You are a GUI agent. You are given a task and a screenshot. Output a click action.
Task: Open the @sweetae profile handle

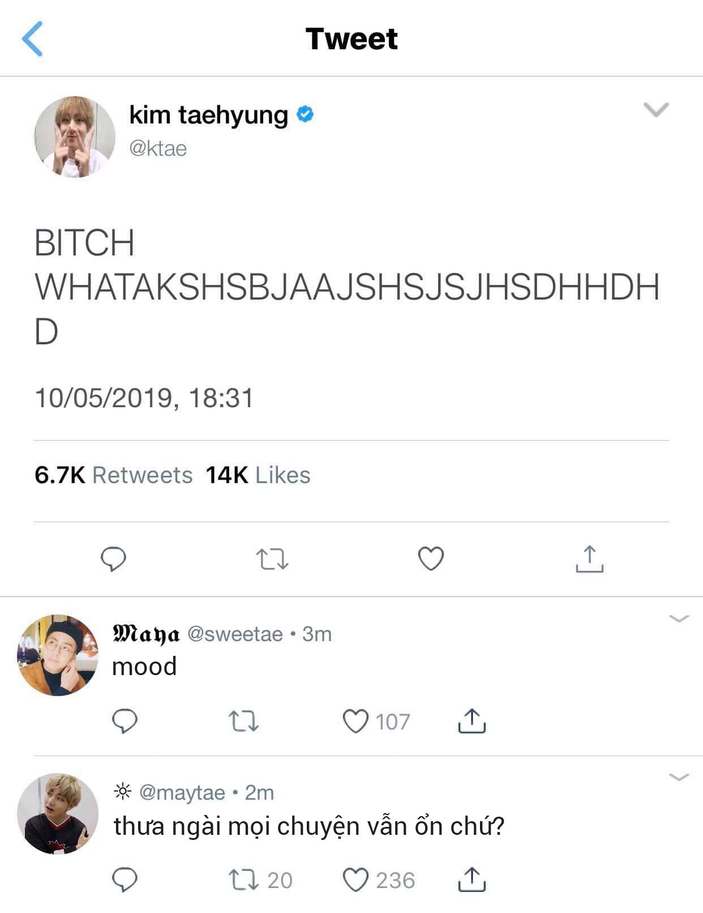[235, 634]
